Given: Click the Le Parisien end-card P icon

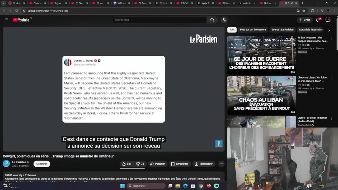Looking at the screenshot, I should pyautogui.click(x=219, y=144).
